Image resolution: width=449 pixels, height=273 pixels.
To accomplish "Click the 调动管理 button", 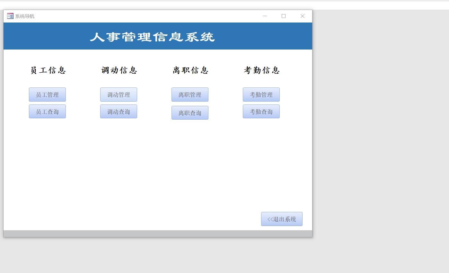I will (119, 95).
